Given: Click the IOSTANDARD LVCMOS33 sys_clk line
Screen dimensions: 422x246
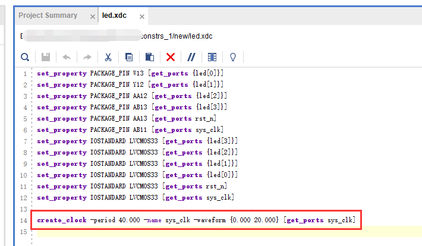Looking at the screenshot, I should click(x=136, y=197).
